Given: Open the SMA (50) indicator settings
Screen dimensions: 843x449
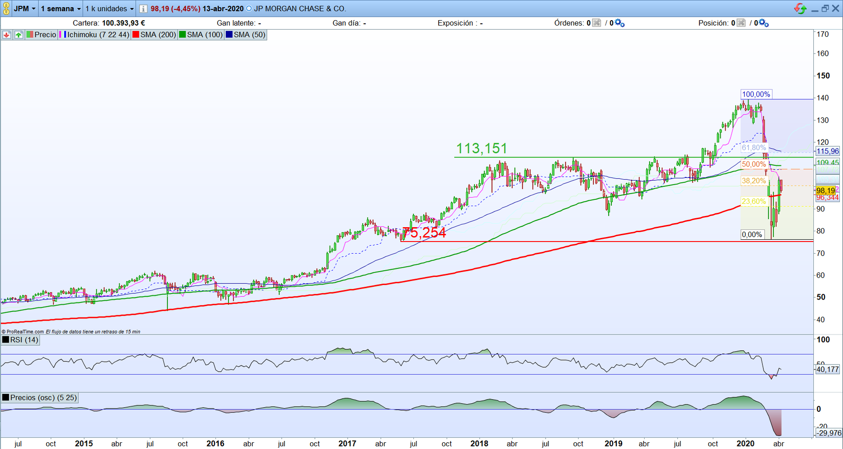Looking at the screenshot, I should (246, 35).
